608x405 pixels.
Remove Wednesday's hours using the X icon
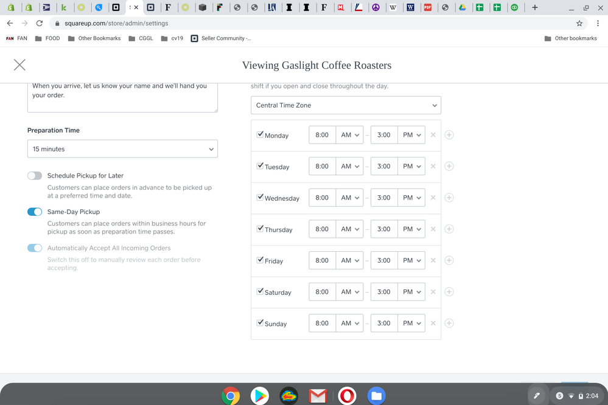click(433, 198)
